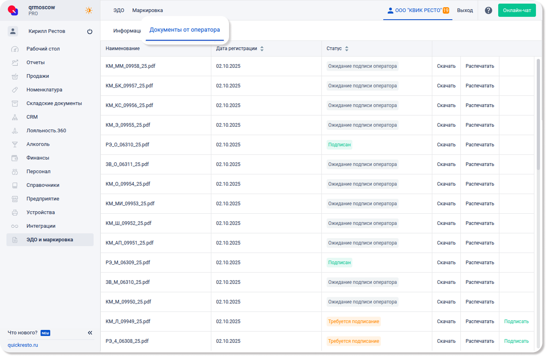Click the Продажи basket icon
Screen dimensions: 546x356
tap(15, 76)
